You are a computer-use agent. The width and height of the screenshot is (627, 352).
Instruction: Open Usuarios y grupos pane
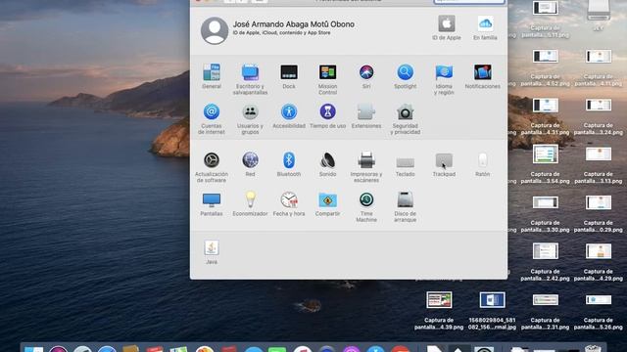pos(251,112)
